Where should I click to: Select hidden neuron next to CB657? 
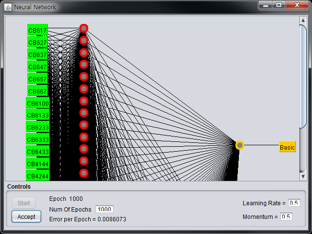(84, 77)
